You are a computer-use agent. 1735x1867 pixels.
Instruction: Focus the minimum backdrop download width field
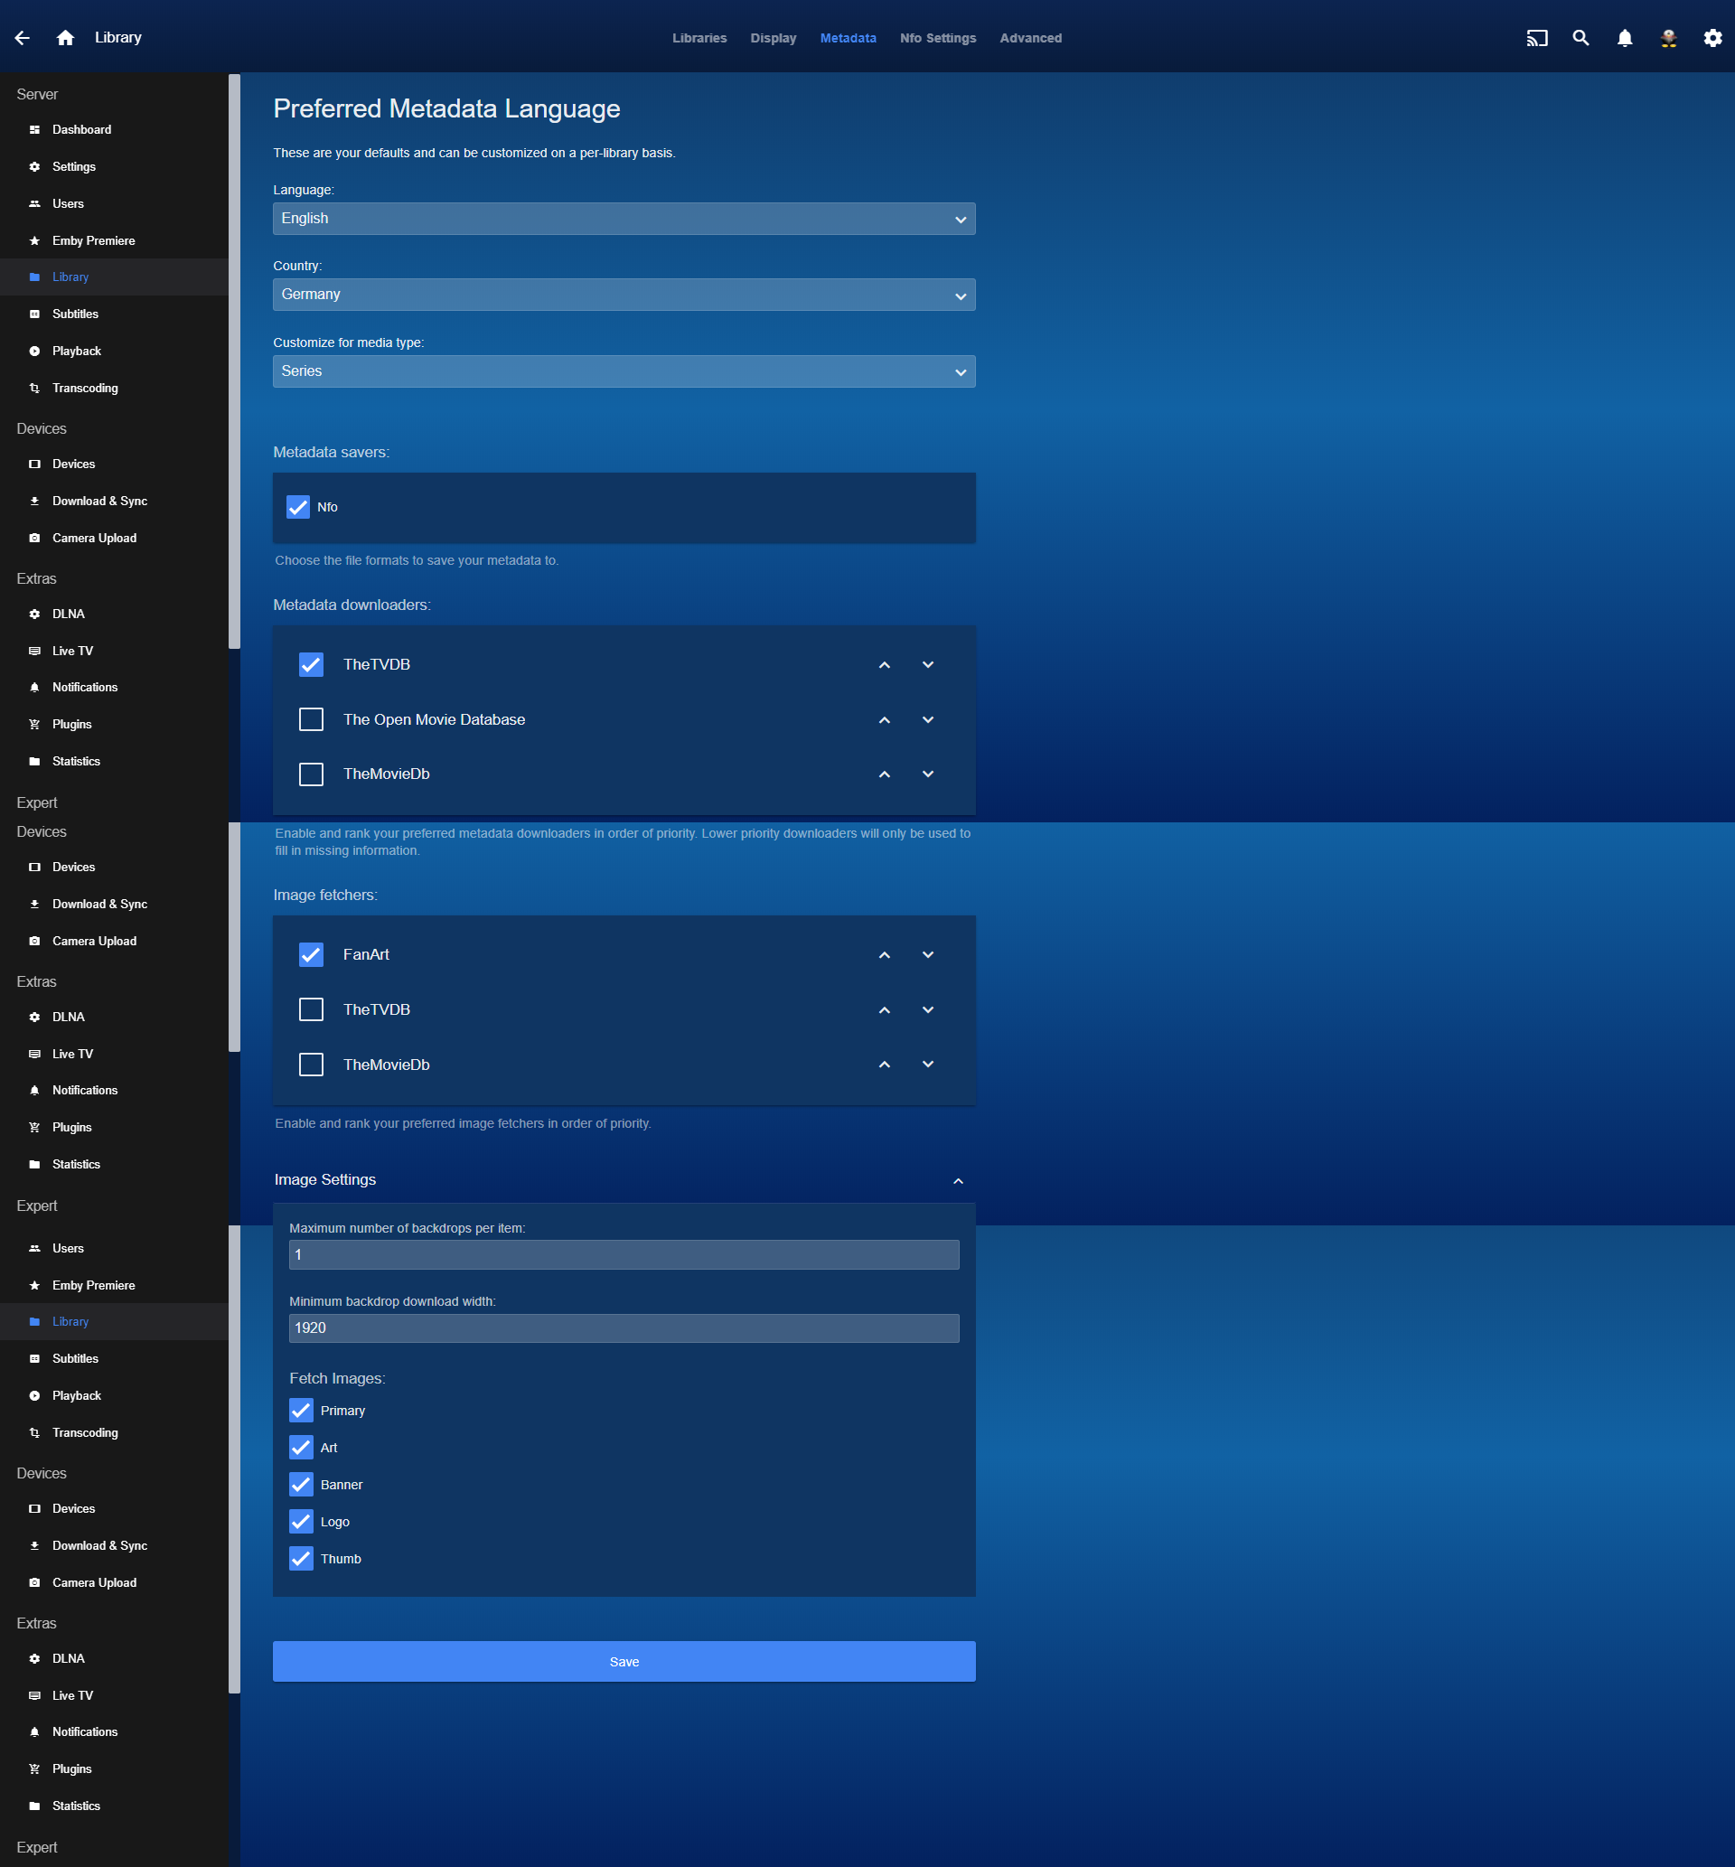pyautogui.click(x=624, y=1328)
